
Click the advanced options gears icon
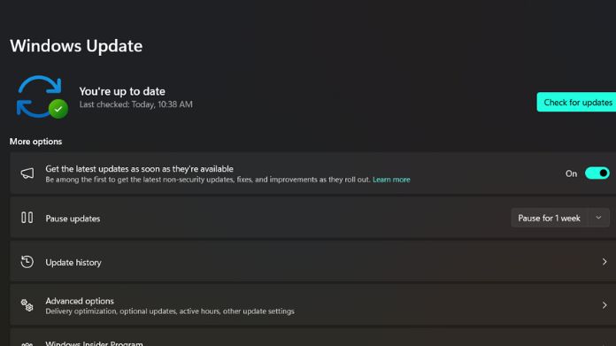pyautogui.click(x=27, y=305)
